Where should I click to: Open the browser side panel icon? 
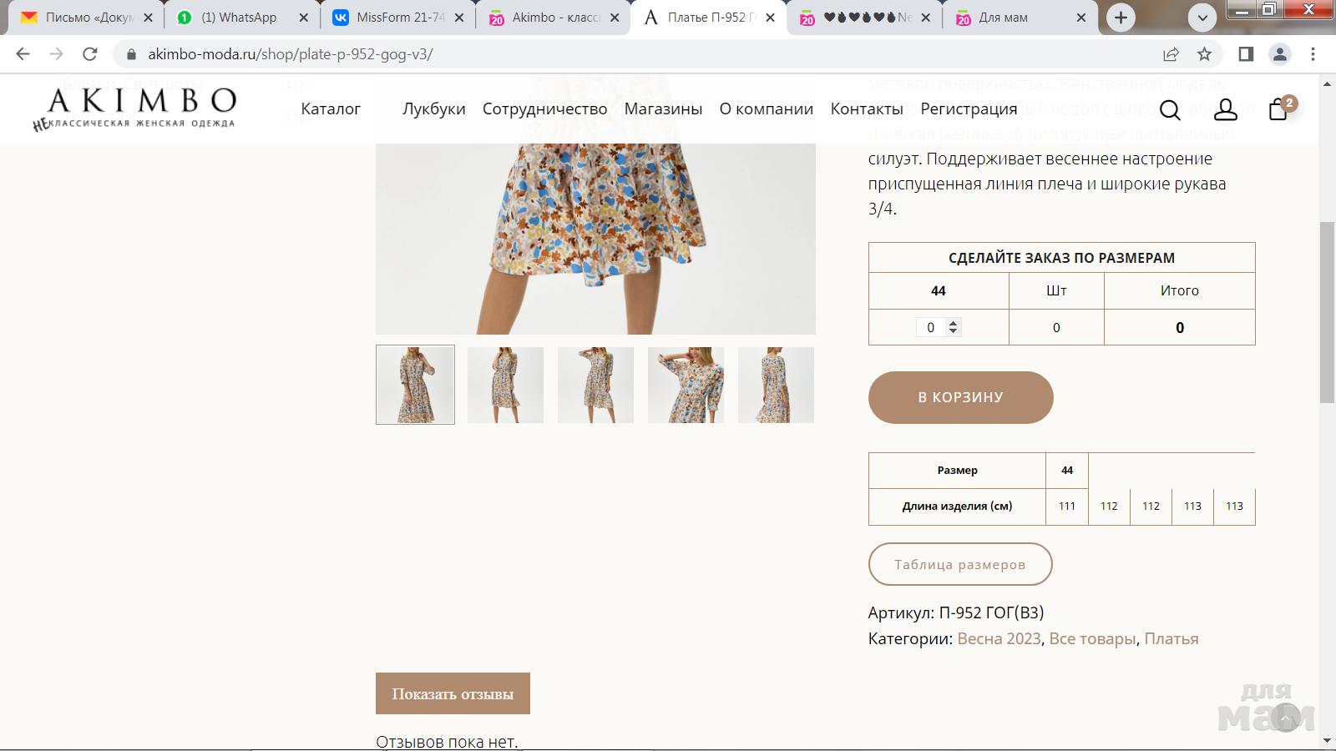point(1246,54)
